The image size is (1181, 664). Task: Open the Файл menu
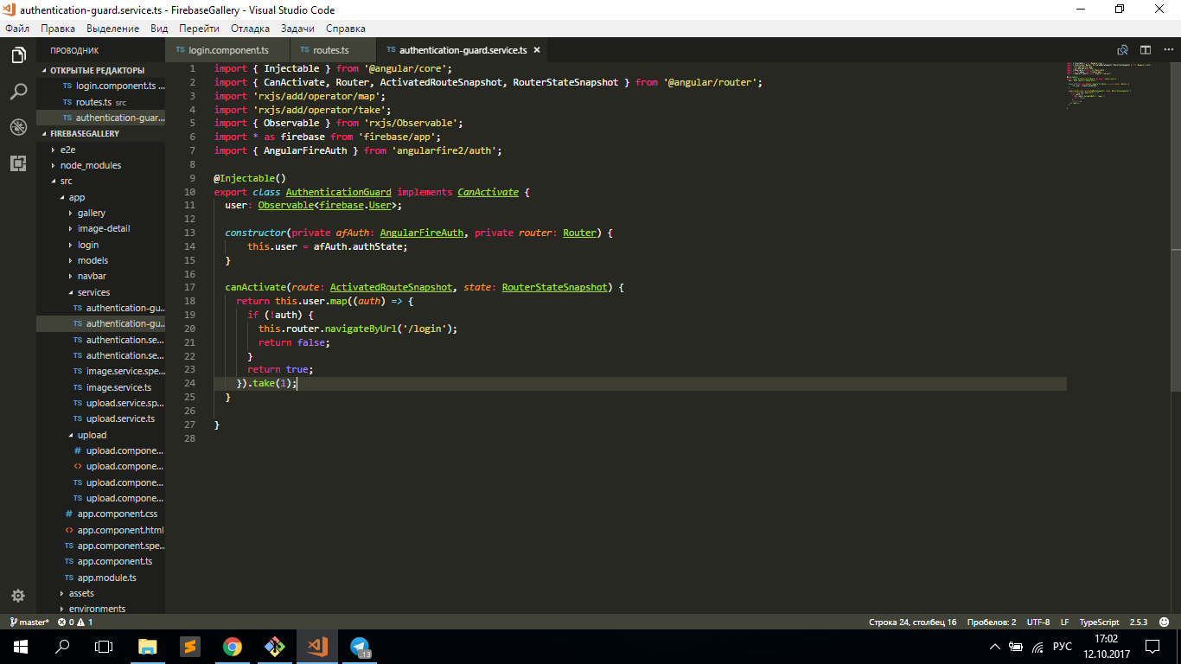coord(17,29)
